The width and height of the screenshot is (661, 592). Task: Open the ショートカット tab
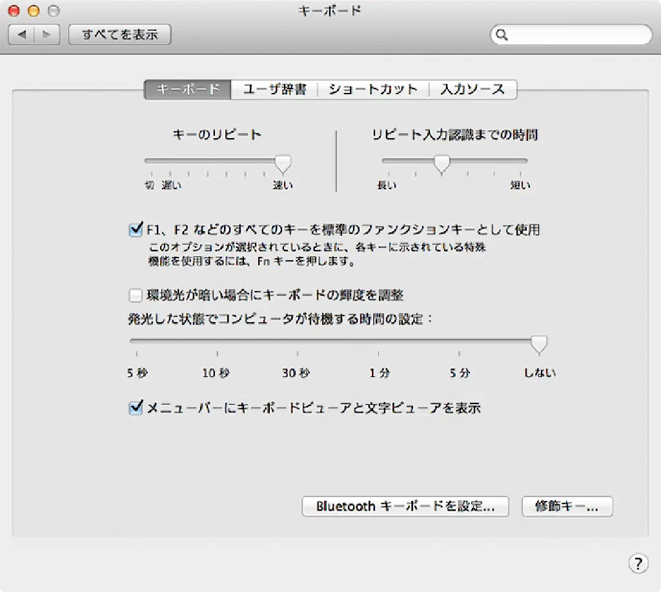click(x=373, y=90)
